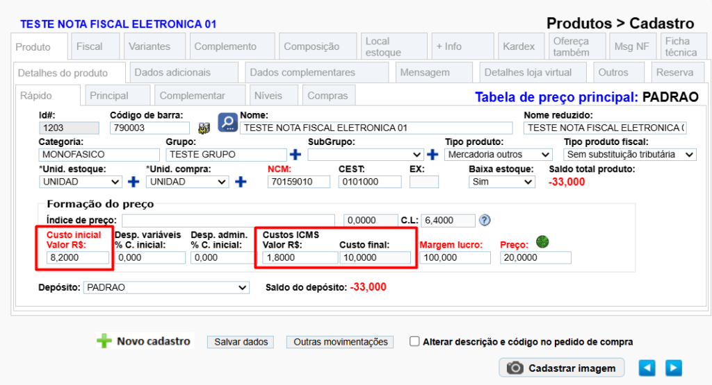Click the Índice de preço text field

click(228, 221)
